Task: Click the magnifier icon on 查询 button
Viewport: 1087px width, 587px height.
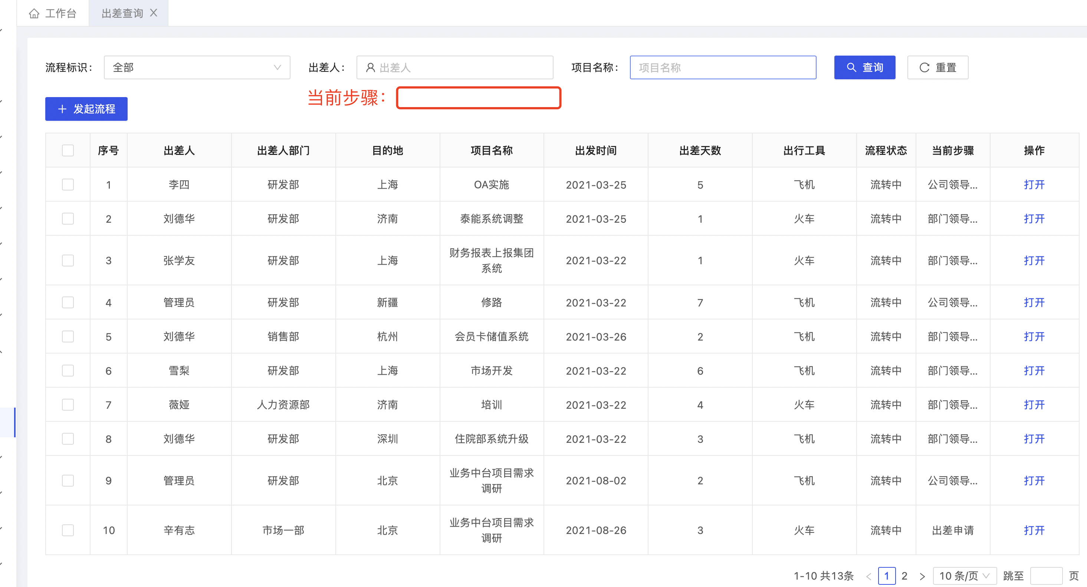Action: (851, 67)
